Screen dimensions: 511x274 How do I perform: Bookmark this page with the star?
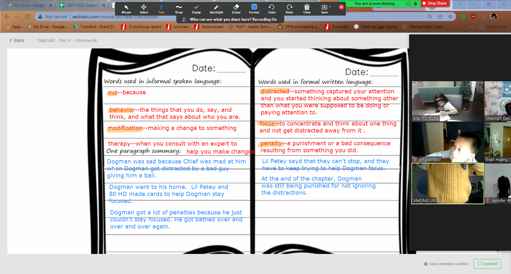[x=450, y=17]
